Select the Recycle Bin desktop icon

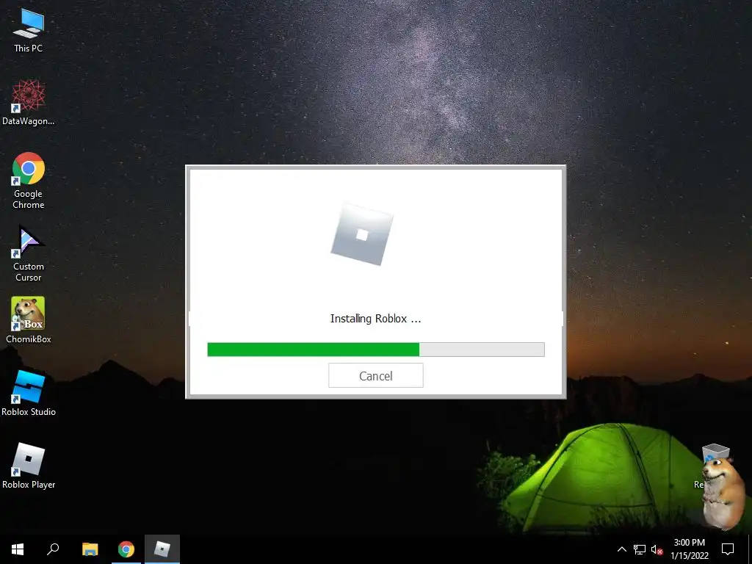pyautogui.click(x=714, y=453)
